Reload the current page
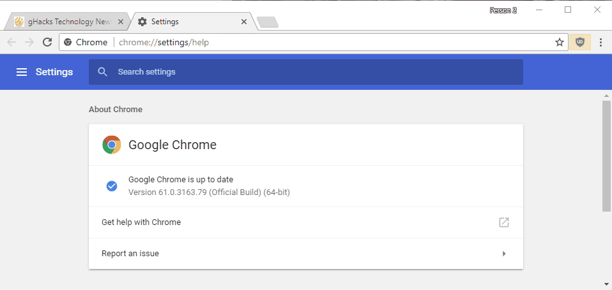The height and width of the screenshot is (290, 612). coord(47,42)
